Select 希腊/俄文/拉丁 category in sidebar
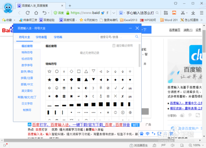206x148 pixels. [27, 97]
